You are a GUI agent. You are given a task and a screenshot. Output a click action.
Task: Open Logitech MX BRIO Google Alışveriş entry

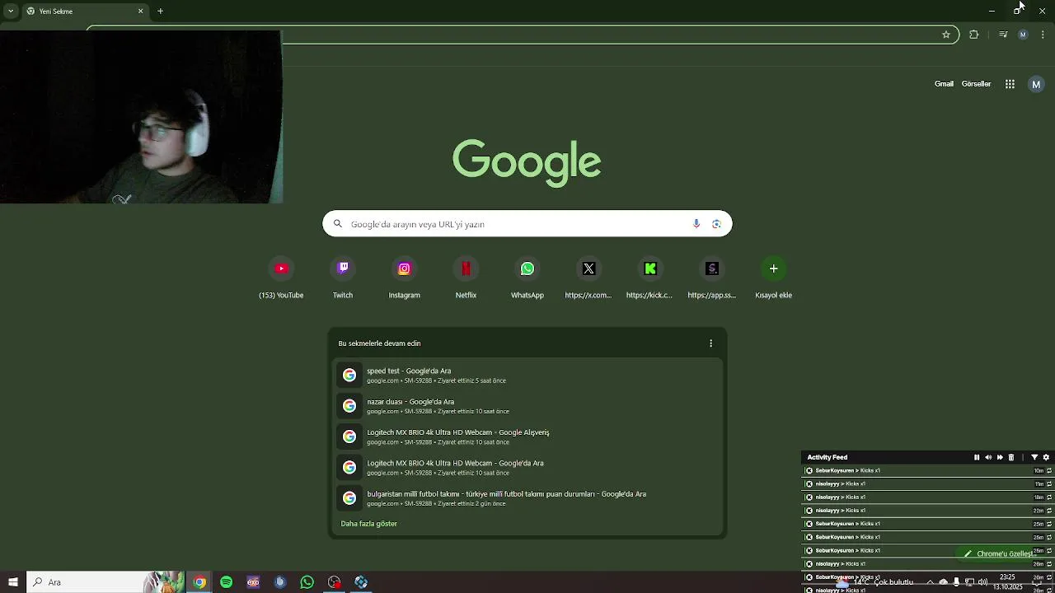(x=527, y=437)
